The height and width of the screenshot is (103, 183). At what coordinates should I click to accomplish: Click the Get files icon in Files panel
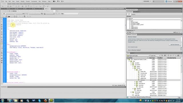tap(168, 56)
